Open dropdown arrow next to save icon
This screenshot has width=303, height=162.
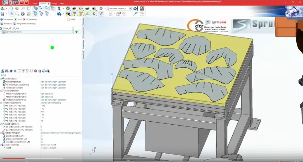click(x=6, y=14)
